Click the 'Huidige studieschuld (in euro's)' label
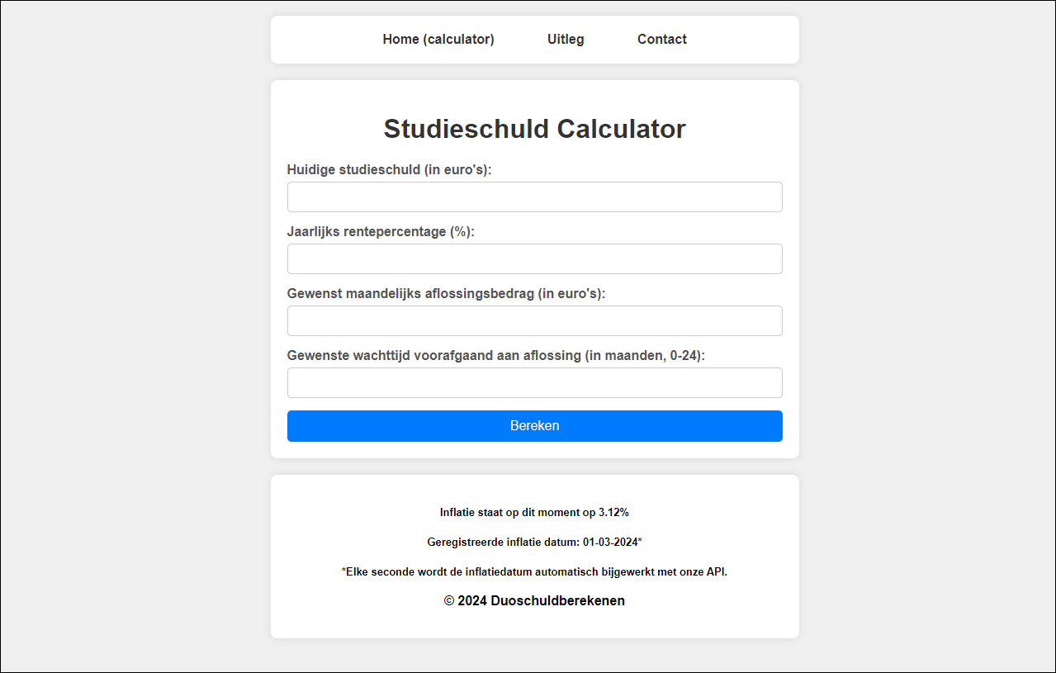Image resolution: width=1056 pixels, height=673 pixels. [x=389, y=170]
